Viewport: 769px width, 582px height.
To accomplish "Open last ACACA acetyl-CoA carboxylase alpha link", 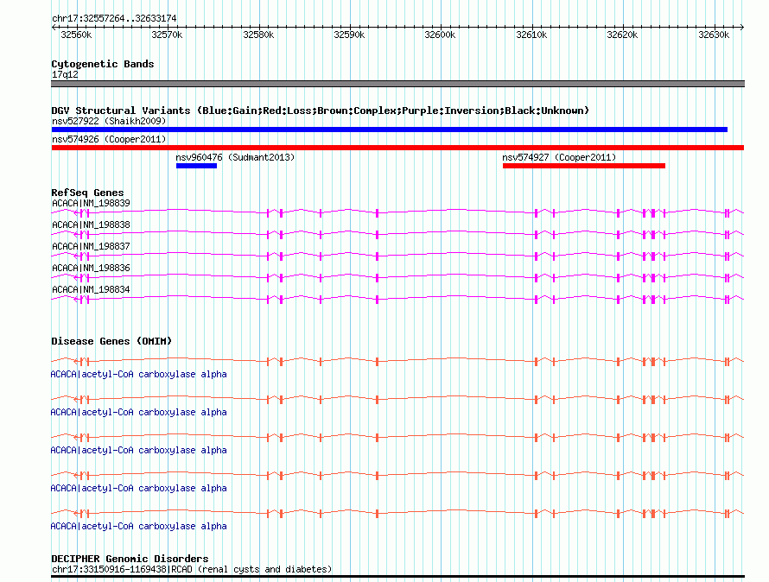I will pyautogui.click(x=139, y=526).
